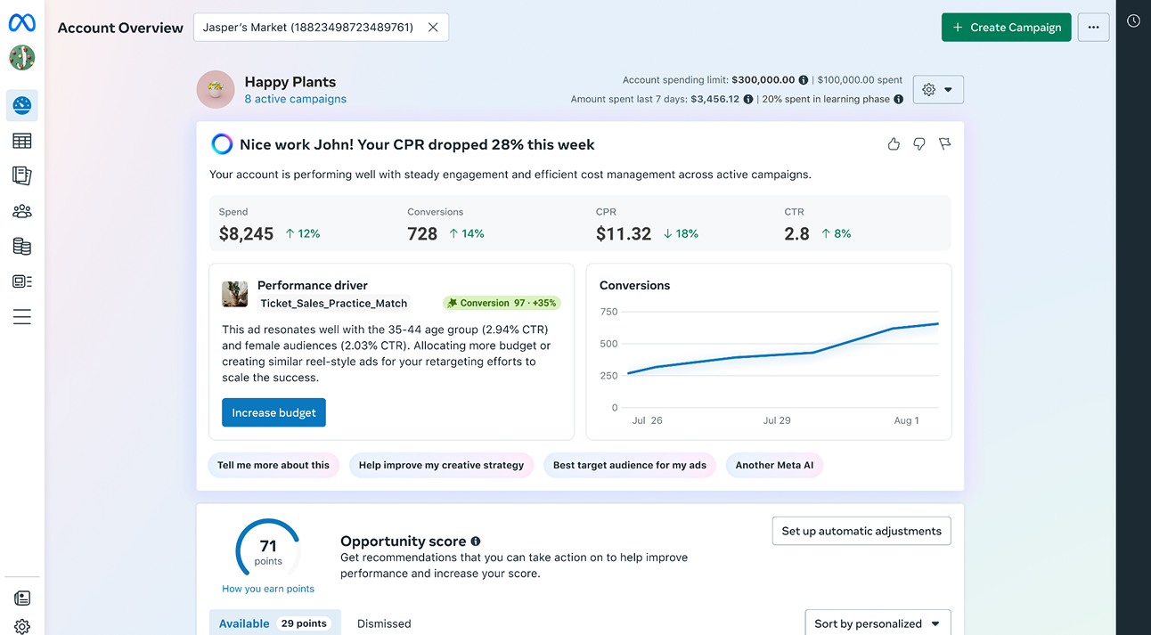Click the 29 points badge

(305, 623)
